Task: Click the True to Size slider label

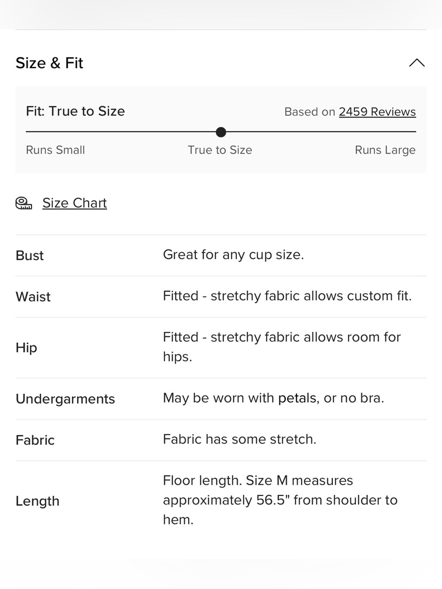Action: click(x=220, y=150)
